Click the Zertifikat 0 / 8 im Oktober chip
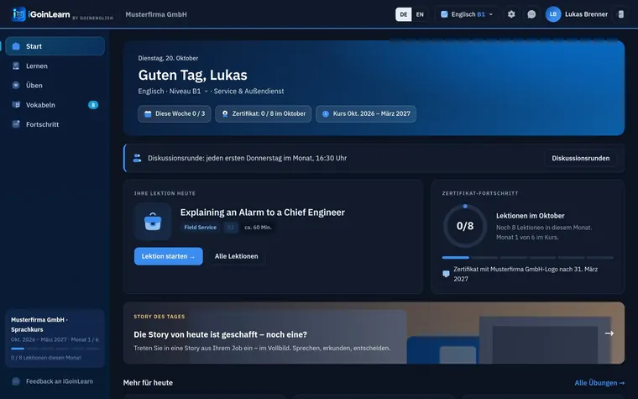The image size is (638, 399). coord(264,114)
